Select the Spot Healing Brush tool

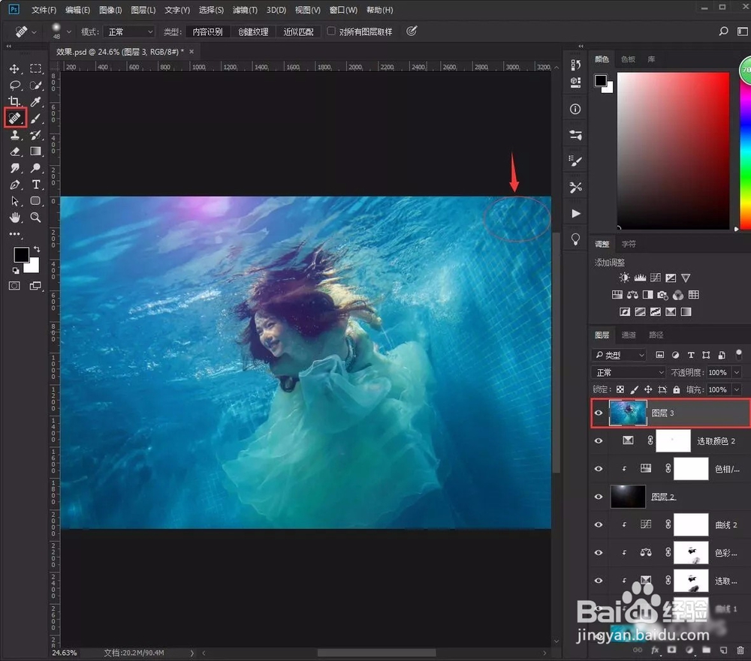pyautogui.click(x=14, y=117)
